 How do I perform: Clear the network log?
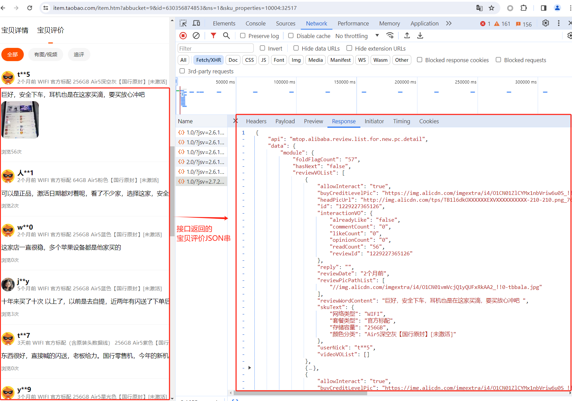pos(196,36)
